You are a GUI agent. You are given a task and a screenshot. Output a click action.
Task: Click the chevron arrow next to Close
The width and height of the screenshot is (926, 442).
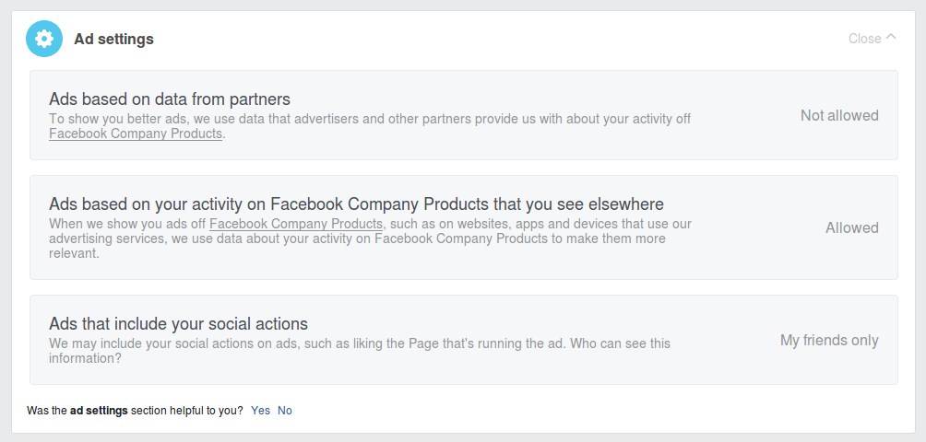tap(891, 37)
